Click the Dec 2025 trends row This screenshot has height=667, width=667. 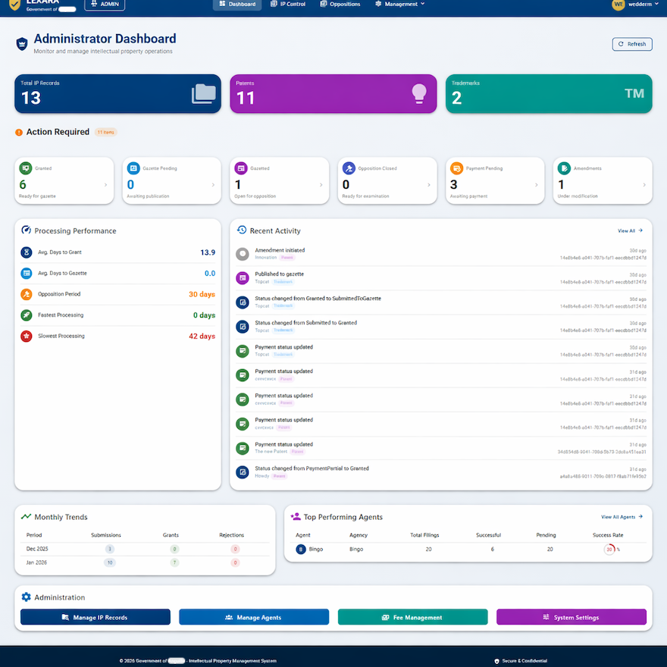pos(145,549)
